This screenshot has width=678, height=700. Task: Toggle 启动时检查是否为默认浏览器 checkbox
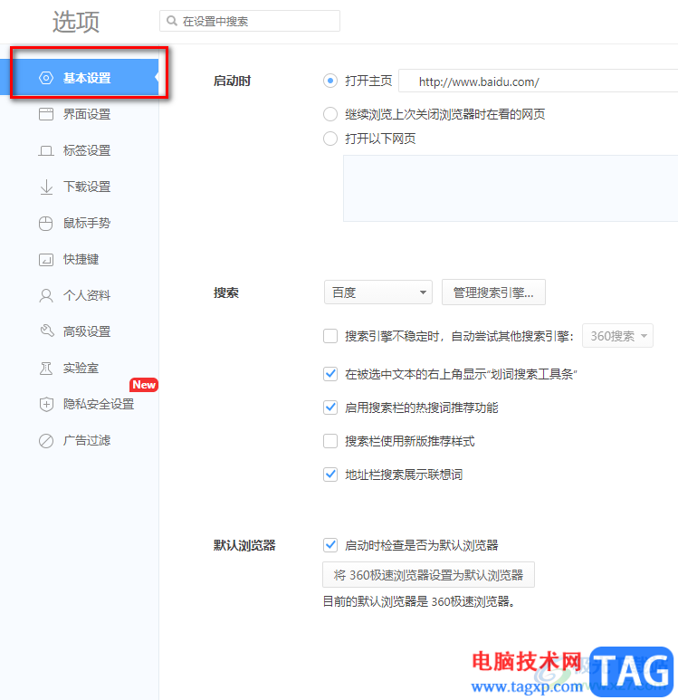point(330,544)
